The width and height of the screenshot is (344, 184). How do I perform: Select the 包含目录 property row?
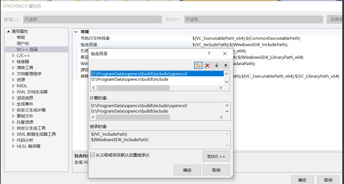(x=89, y=45)
